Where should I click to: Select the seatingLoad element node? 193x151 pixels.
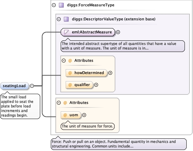[14, 86]
